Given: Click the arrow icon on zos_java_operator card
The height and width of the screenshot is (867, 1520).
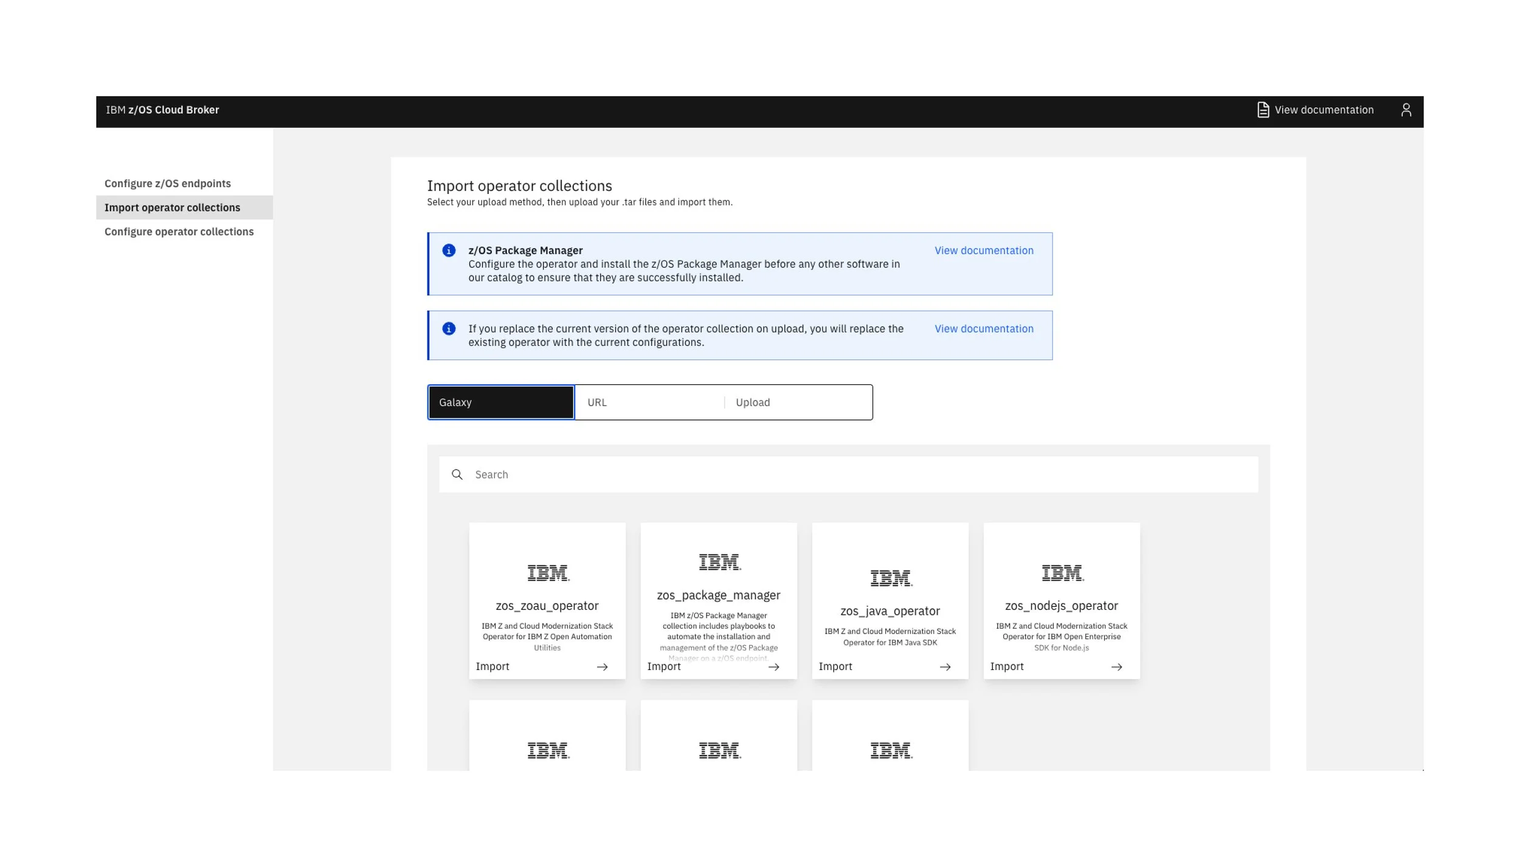Looking at the screenshot, I should pos(945,667).
